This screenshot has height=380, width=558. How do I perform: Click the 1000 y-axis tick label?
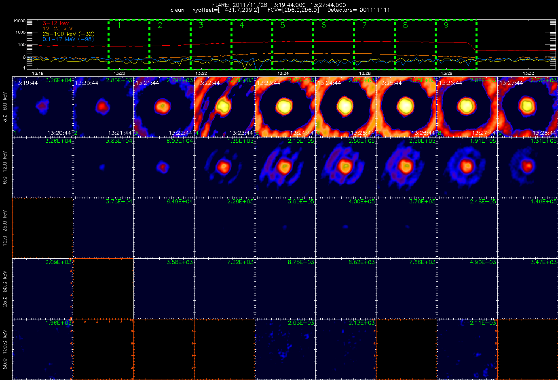click(21, 32)
